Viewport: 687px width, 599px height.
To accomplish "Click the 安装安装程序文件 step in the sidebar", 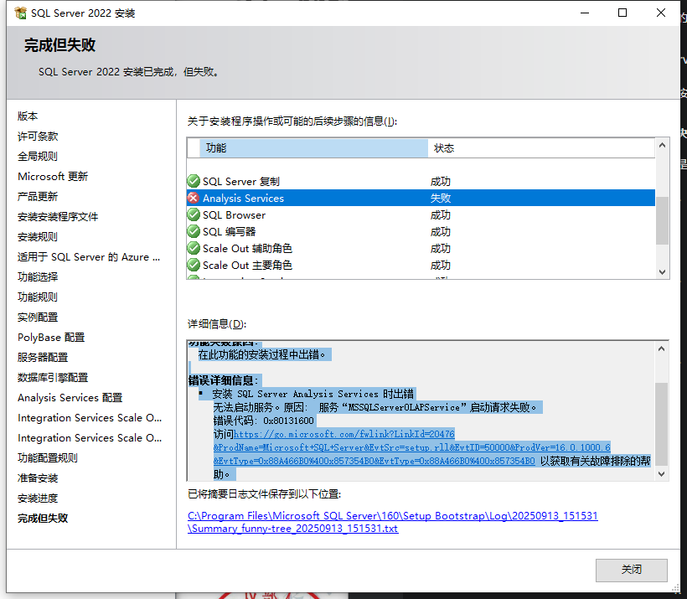I will (58, 216).
